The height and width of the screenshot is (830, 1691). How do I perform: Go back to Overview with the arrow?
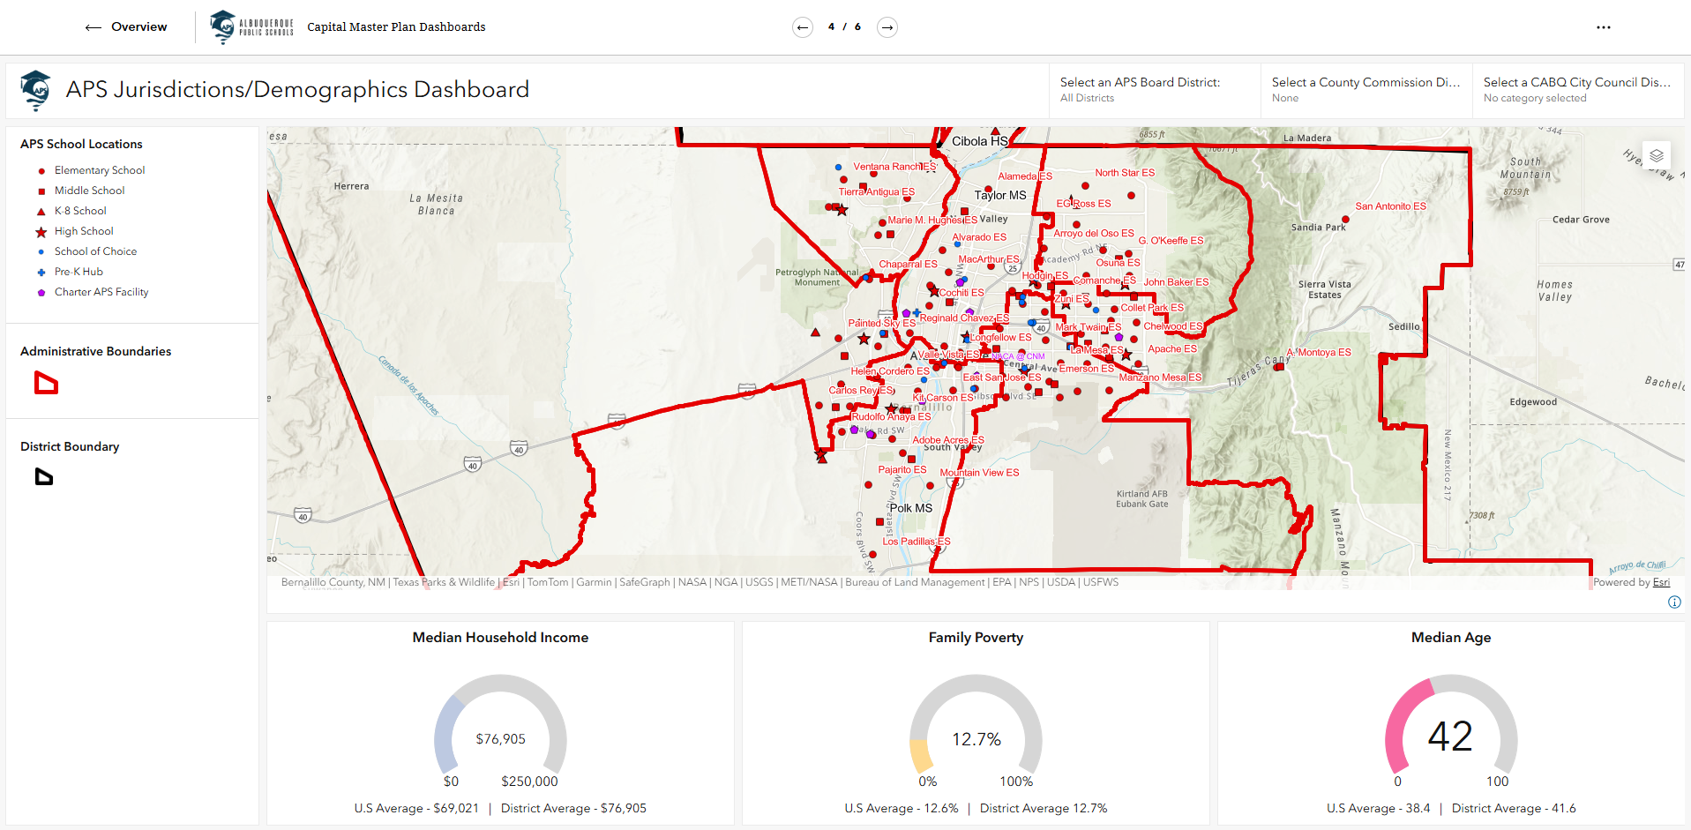click(x=93, y=27)
